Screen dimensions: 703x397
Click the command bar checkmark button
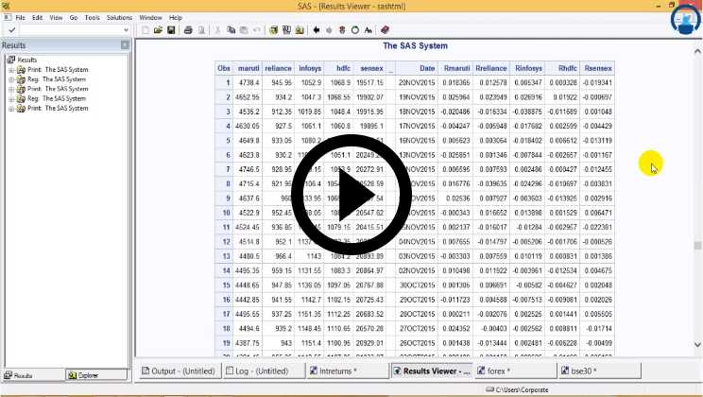point(11,30)
